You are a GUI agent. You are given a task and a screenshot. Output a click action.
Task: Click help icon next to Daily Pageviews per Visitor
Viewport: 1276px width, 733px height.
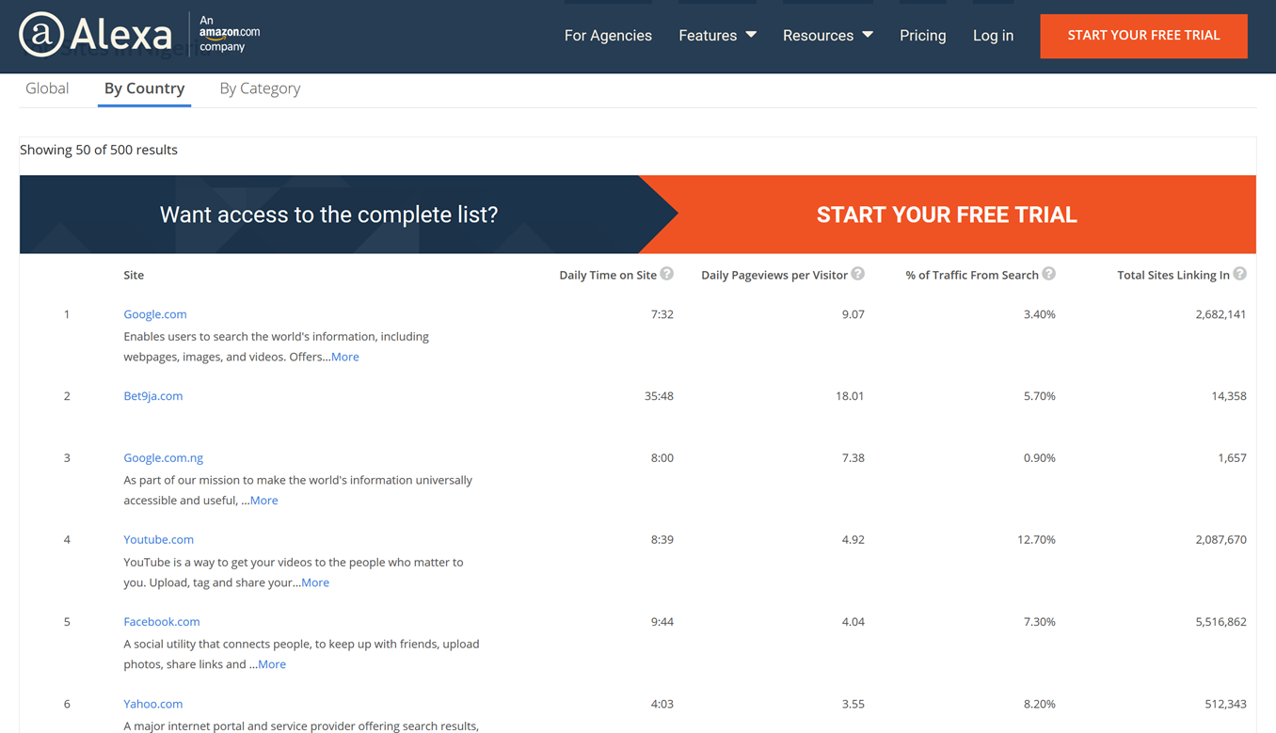pyautogui.click(x=857, y=274)
